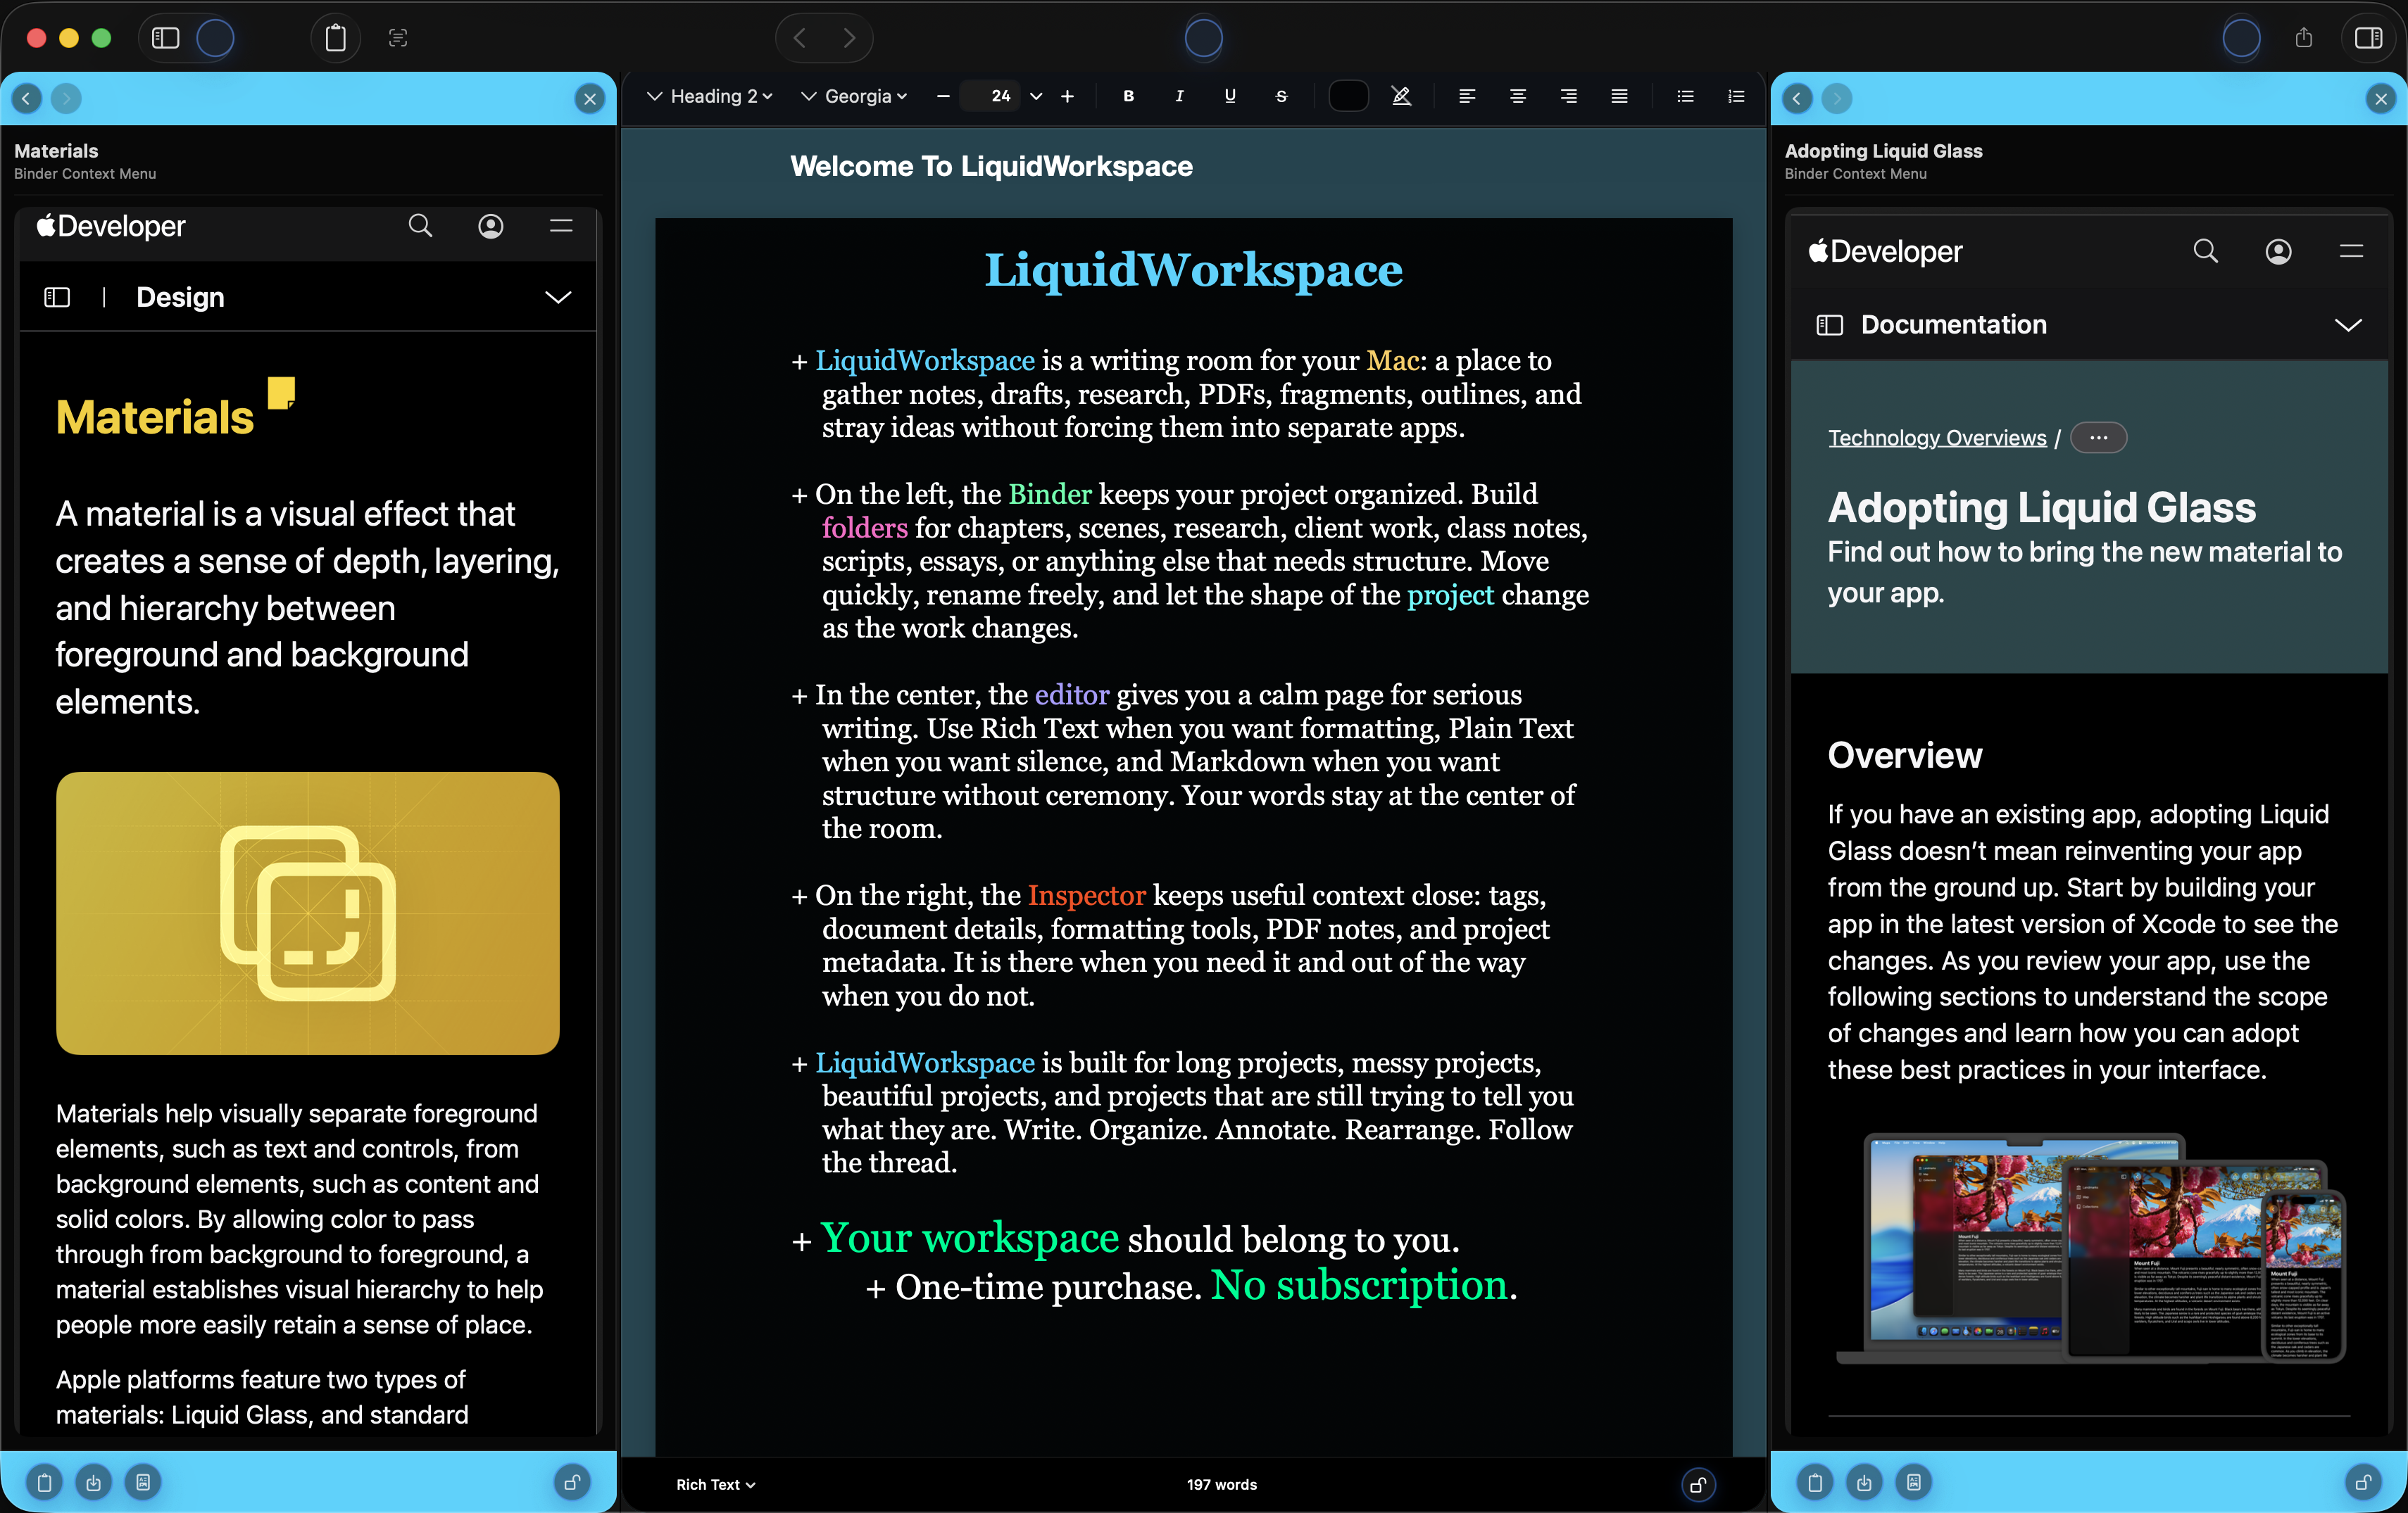Navigate forward in the Adopting Liquid Glass pane
Image resolution: width=2408 pixels, height=1513 pixels.
(1836, 98)
